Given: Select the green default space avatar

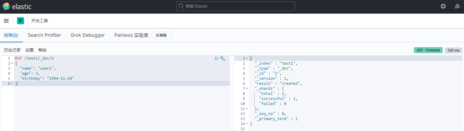Looking at the screenshot, I should tap(21, 21).
